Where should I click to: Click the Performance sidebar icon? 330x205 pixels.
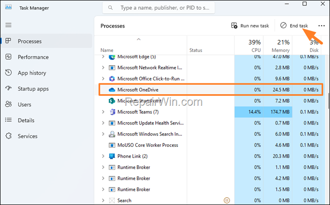[x=8, y=57]
